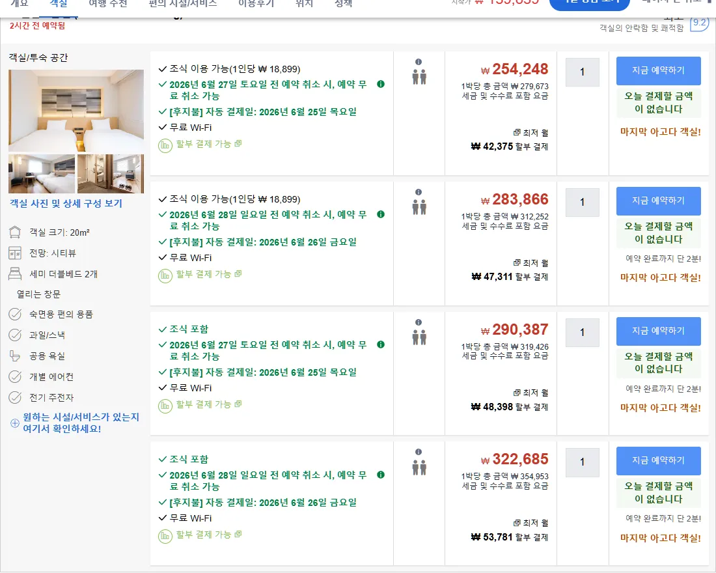The image size is (716, 573).
Task: Click the bed icon next to 세미 더블베드 2개
Action: tap(15, 273)
